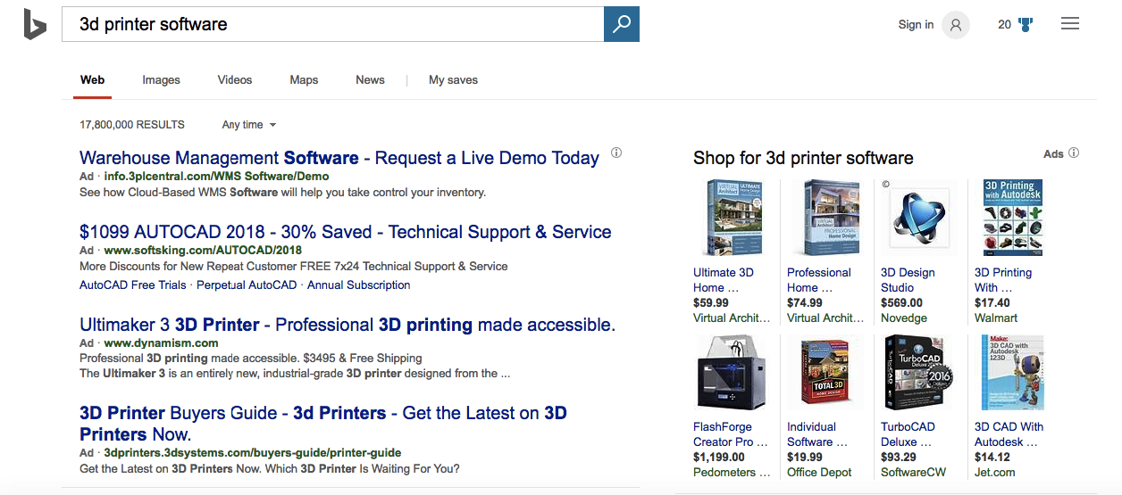Switch to the Images tab
The width and height of the screenshot is (1122, 495).
click(161, 79)
